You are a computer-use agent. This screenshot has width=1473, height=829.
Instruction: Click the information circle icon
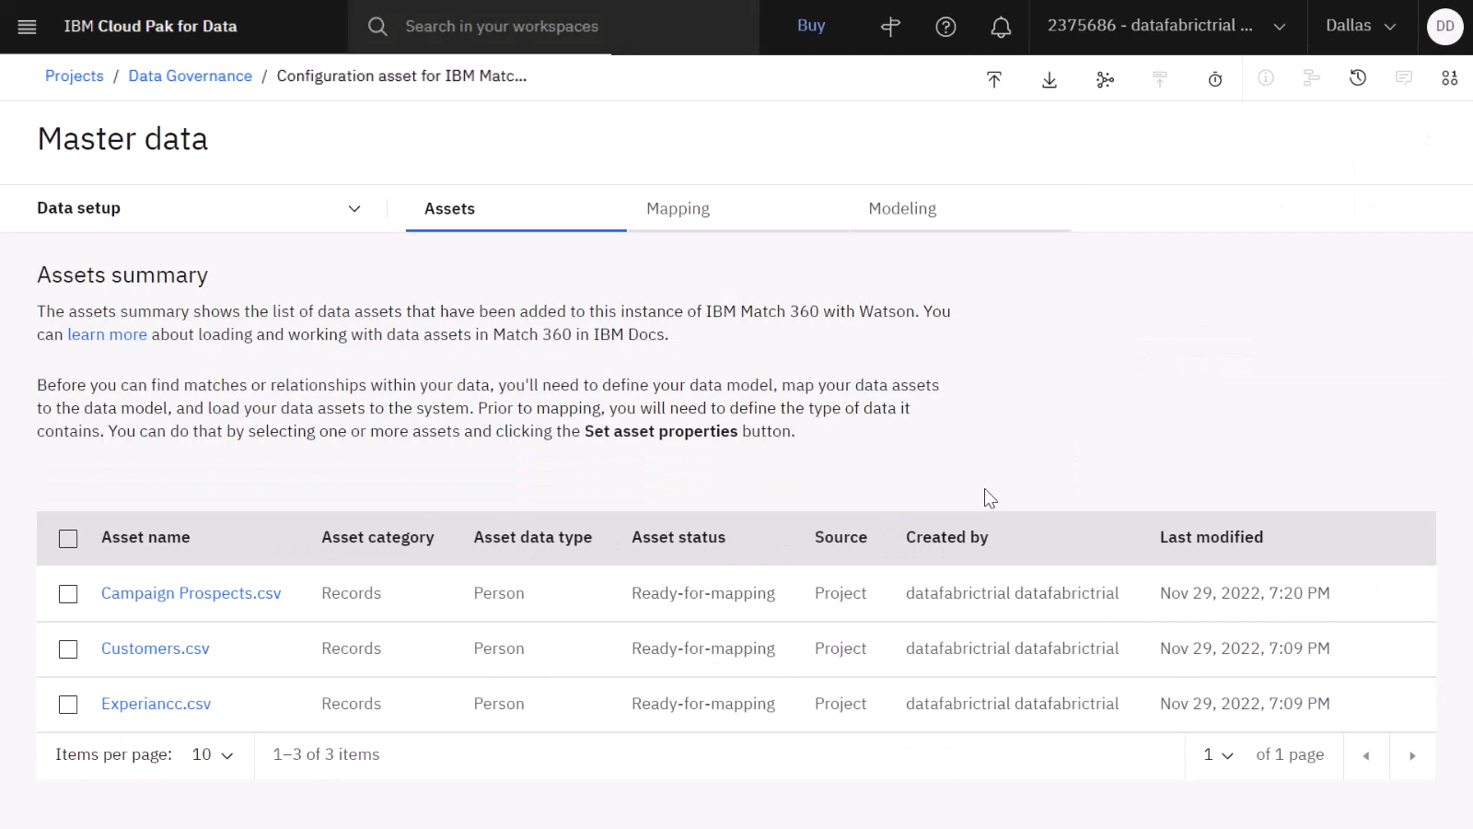[x=1266, y=78]
